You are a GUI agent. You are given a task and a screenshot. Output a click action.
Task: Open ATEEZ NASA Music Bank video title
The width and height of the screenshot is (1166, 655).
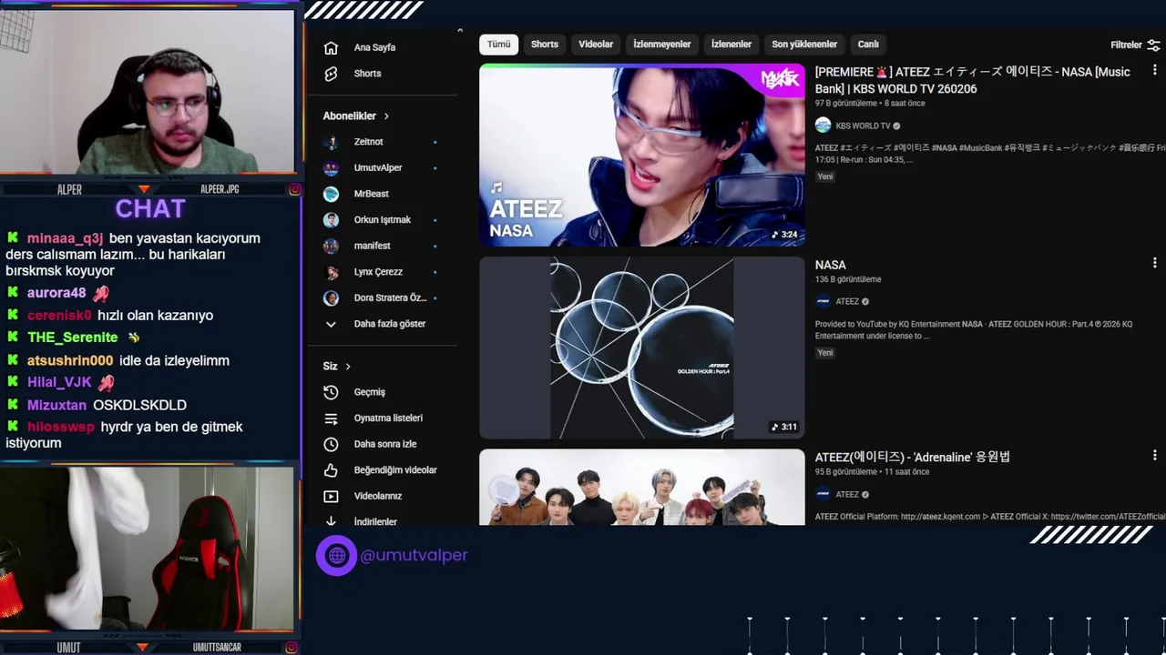click(x=973, y=80)
